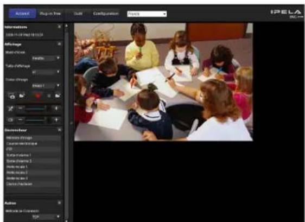Click the folder icon at the right end of the capture row
Screen dimensions: 305x222
[58, 96]
